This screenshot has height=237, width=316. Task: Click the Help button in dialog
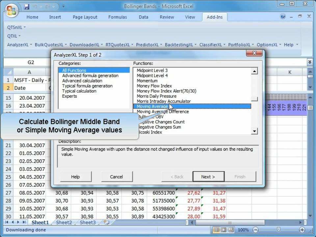[76, 177]
